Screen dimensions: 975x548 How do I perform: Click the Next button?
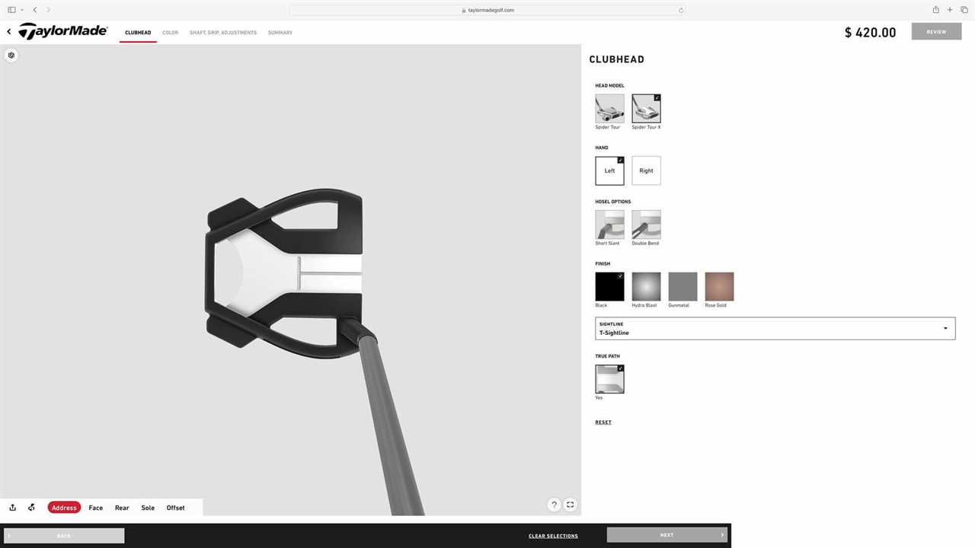[667, 535]
